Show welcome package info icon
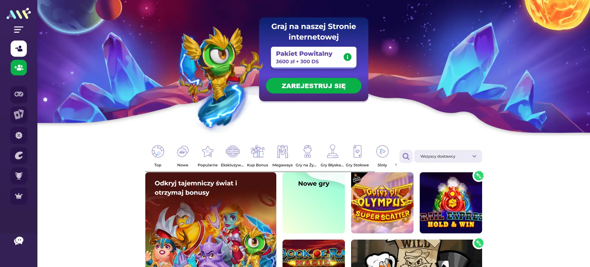The height and width of the screenshot is (267, 590). pyautogui.click(x=347, y=57)
